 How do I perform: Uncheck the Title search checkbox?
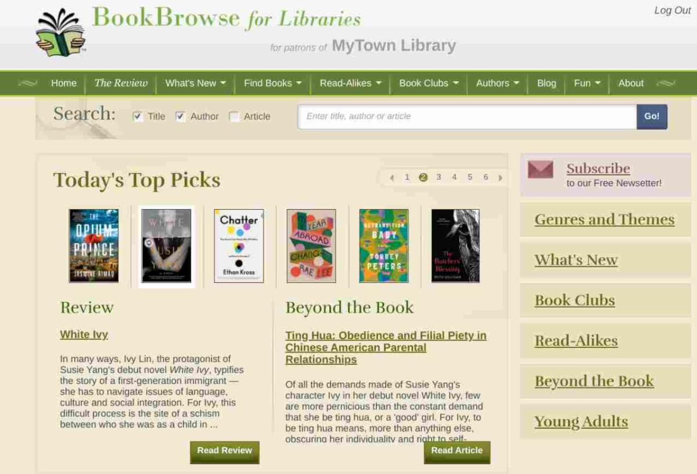coord(138,117)
